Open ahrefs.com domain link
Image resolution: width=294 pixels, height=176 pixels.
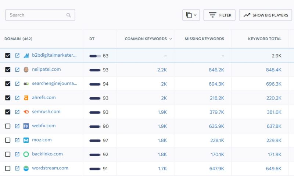coord(44,97)
